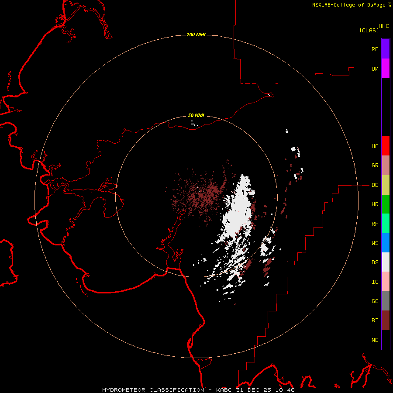This screenshot has height=393, width=393.
Task: Click the dark red BI legend swatch
Action: tap(386, 321)
